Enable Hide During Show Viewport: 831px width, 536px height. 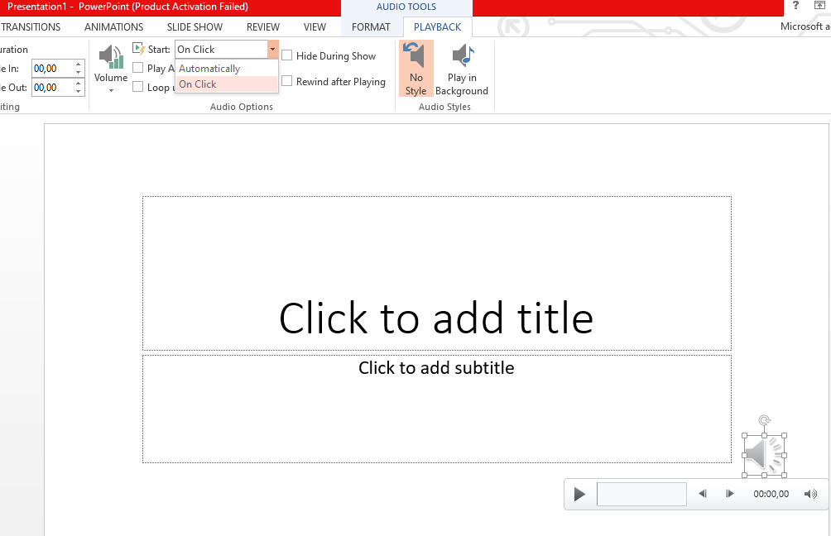pyautogui.click(x=287, y=55)
